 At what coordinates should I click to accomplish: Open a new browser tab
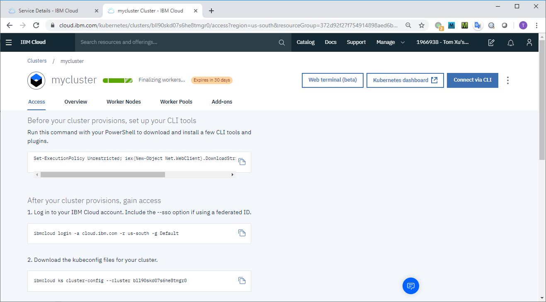(x=211, y=11)
